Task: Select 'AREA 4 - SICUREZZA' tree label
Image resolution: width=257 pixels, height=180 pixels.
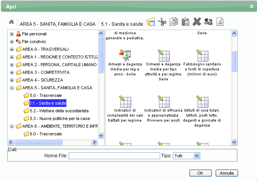Action: click(42, 80)
